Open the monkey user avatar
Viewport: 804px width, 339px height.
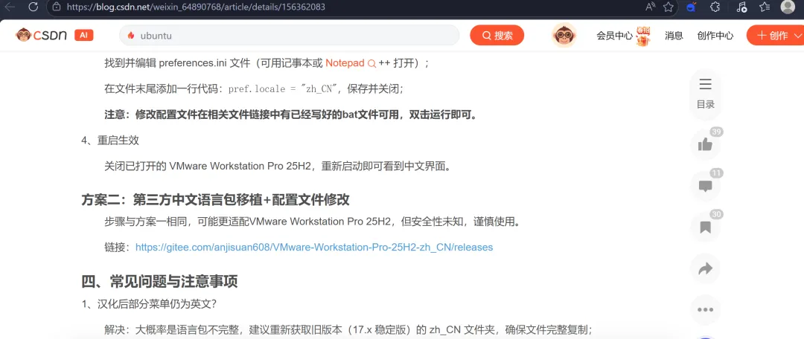[x=564, y=36]
